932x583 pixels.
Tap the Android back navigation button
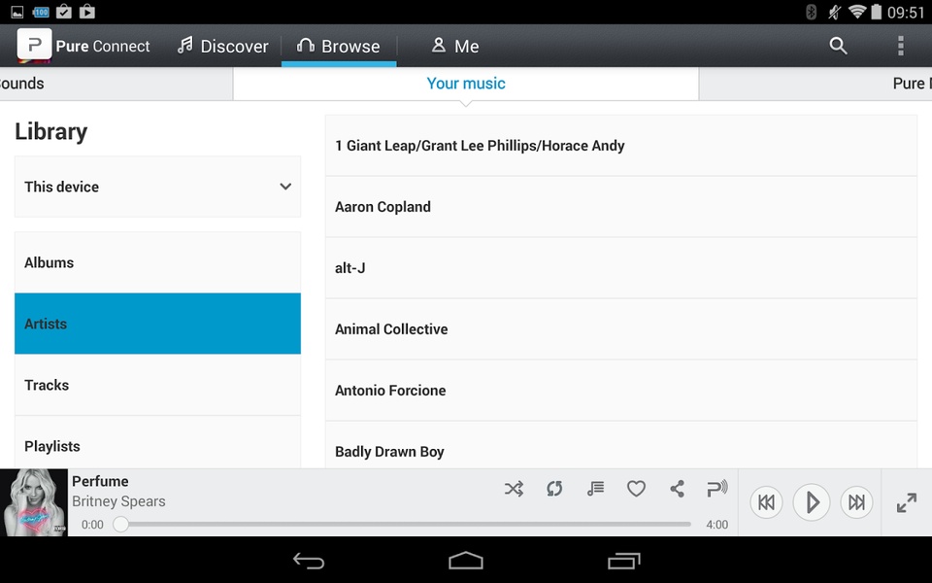coord(309,561)
